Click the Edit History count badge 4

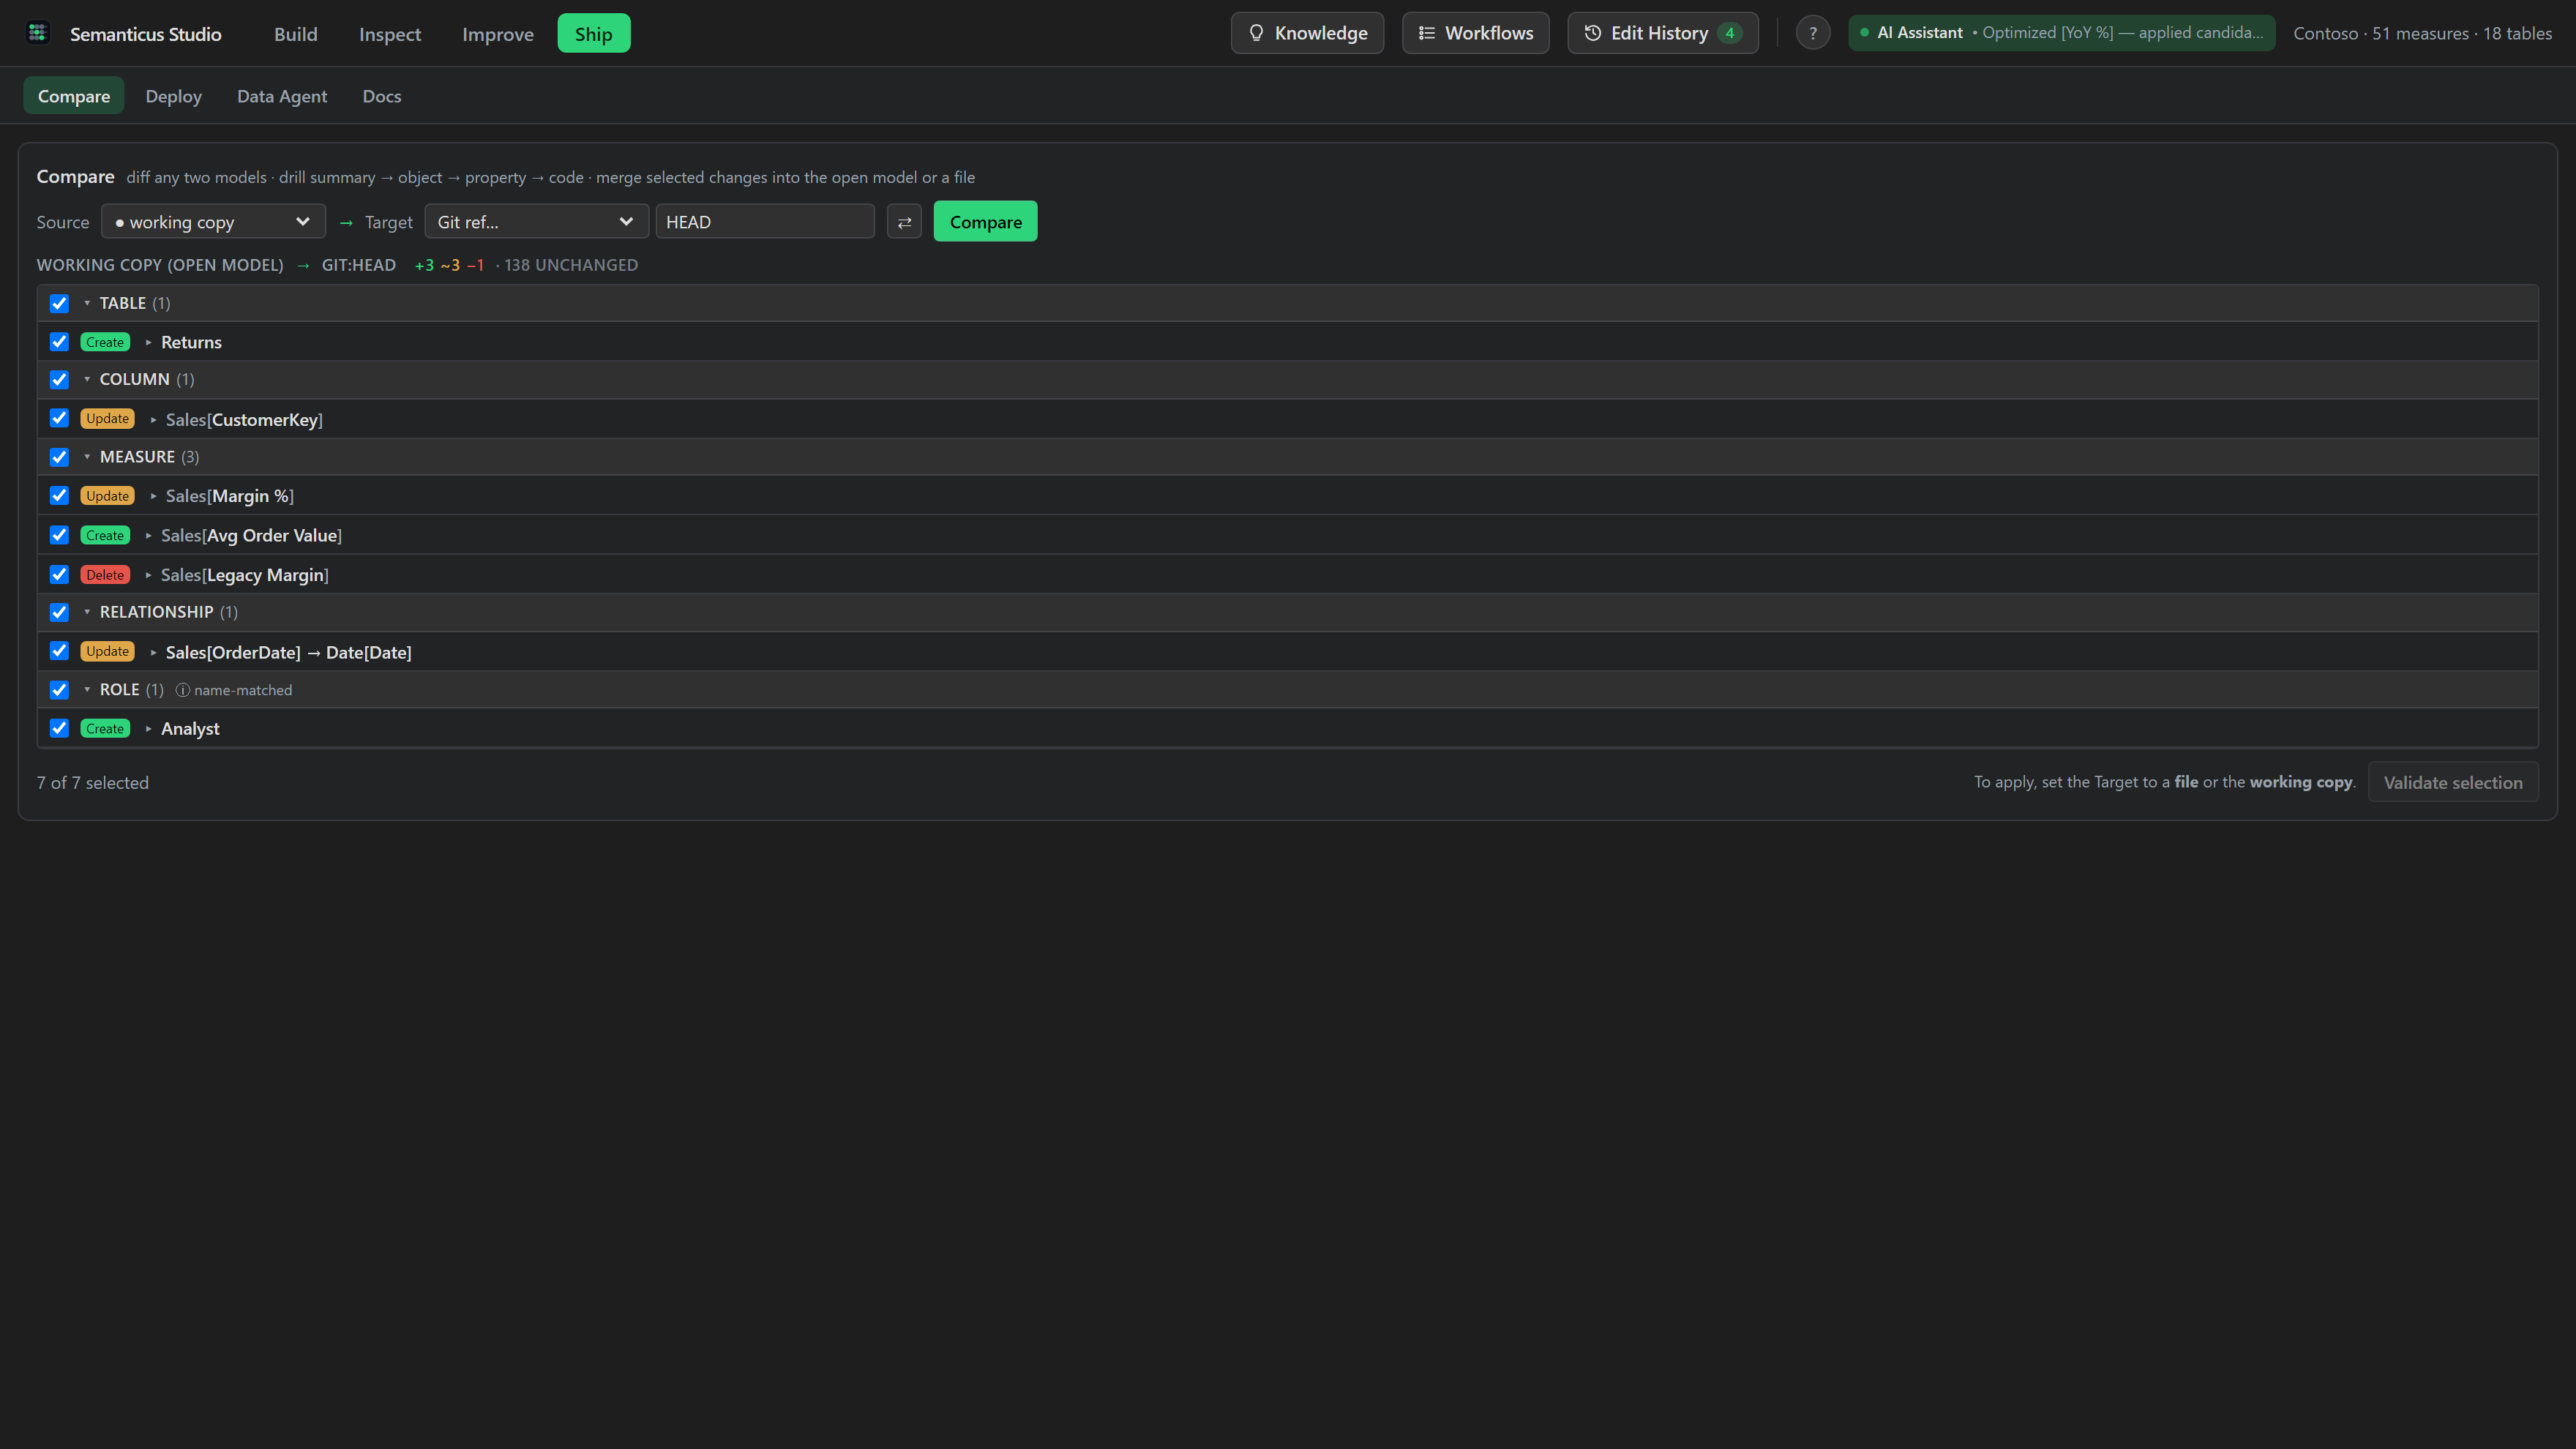coord(1730,33)
